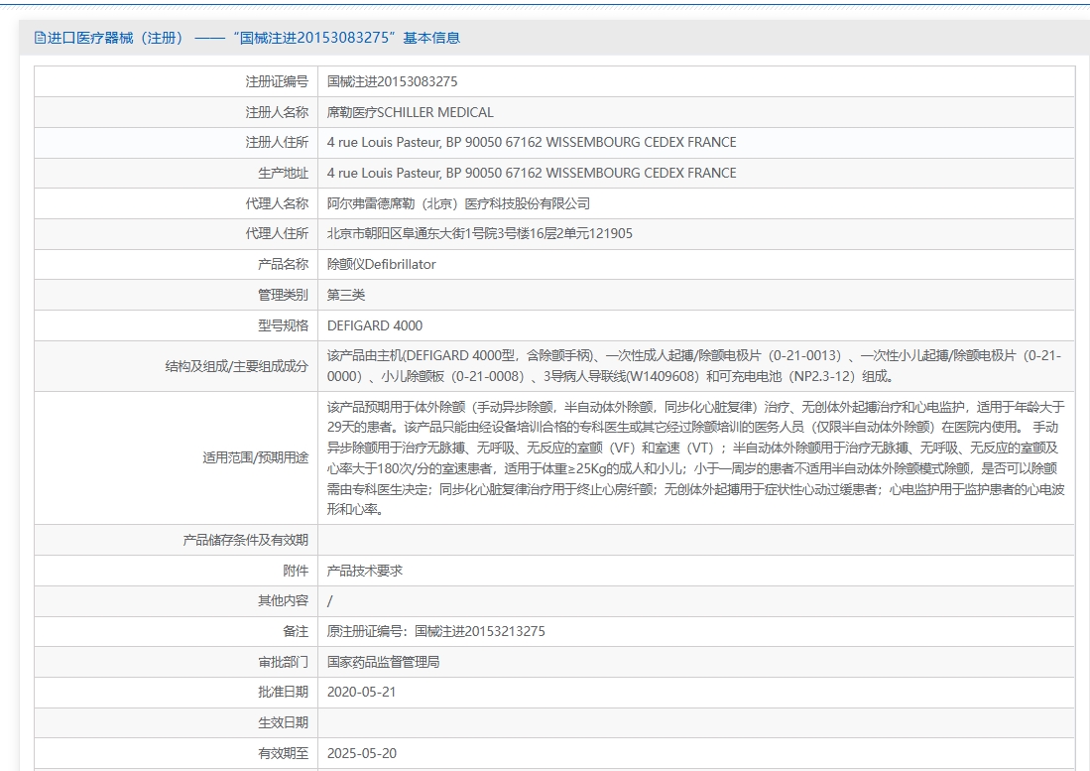Click the intended use paragraph starting 该产品预期用于体外除颤
1090x771 pixels.
click(696, 457)
